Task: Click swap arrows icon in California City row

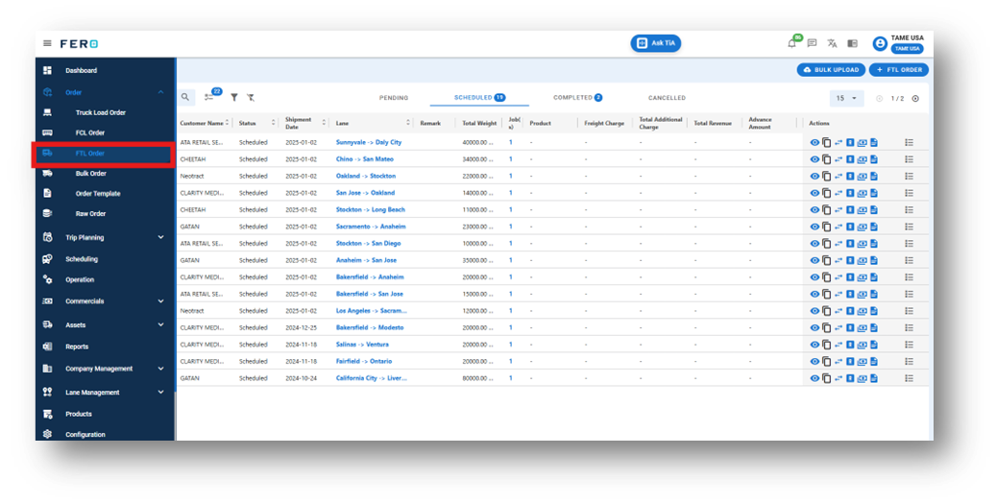Action: click(838, 378)
